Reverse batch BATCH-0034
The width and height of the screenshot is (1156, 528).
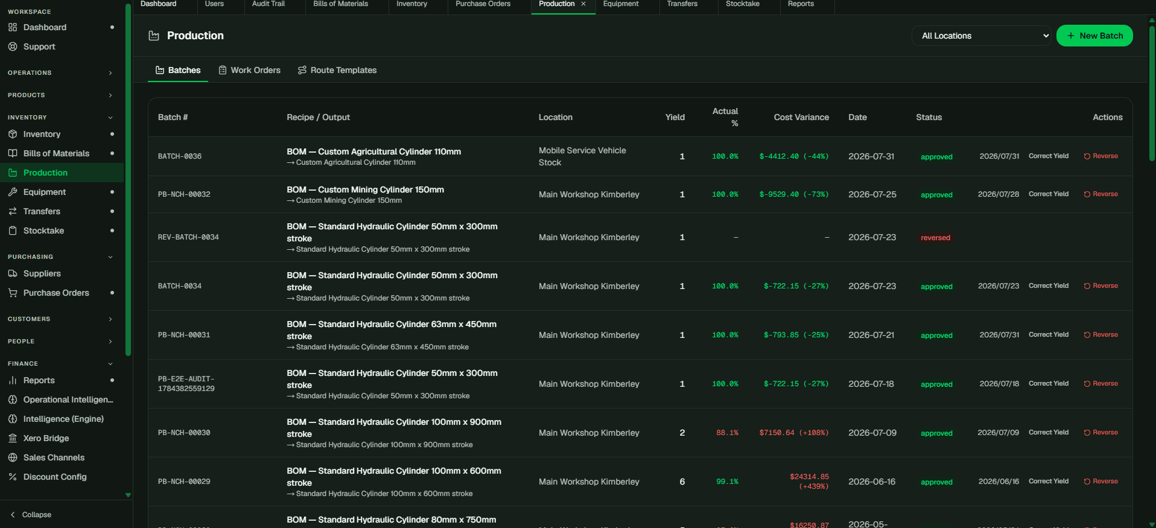[x=1100, y=286]
